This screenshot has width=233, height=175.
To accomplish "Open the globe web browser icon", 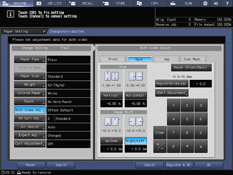I will coord(205,3).
